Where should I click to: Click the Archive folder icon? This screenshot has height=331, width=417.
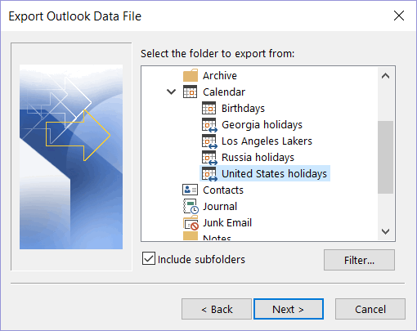(191, 75)
